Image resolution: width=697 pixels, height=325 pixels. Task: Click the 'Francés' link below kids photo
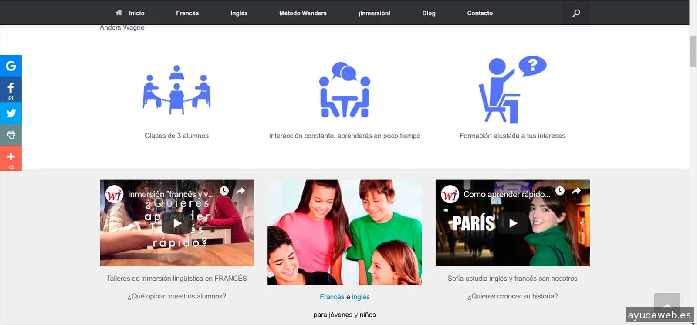coord(332,297)
